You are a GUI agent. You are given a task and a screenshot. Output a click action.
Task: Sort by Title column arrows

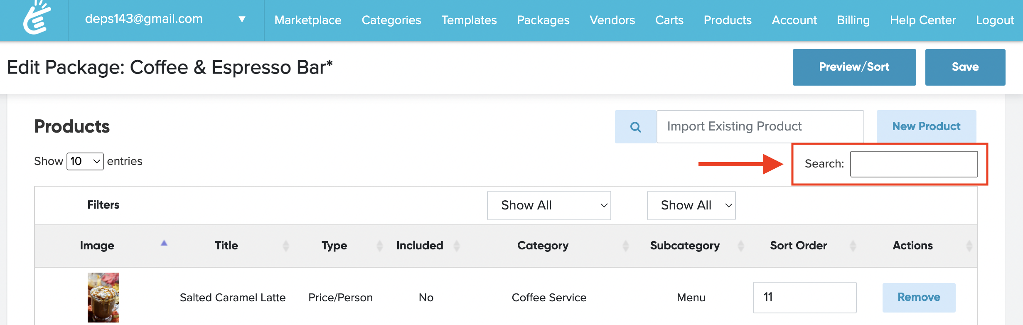(286, 246)
